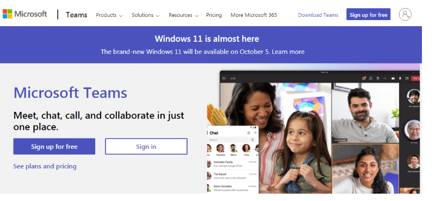Click Natasha's avatar in the Chat panel
Image resolution: width=435 pixels, height=201 pixels.
(220, 148)
